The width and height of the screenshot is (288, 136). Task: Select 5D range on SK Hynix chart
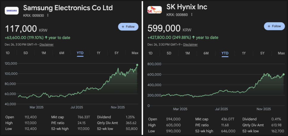click(169, 53)
